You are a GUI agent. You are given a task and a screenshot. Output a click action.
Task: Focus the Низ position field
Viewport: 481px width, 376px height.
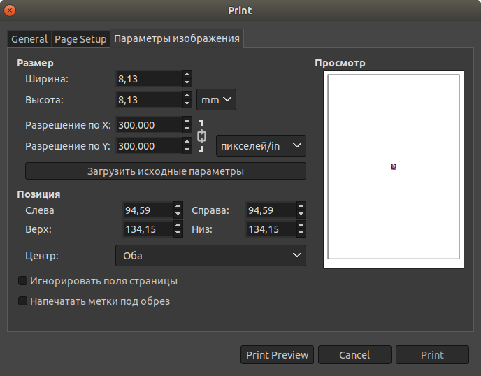[271, 229]
